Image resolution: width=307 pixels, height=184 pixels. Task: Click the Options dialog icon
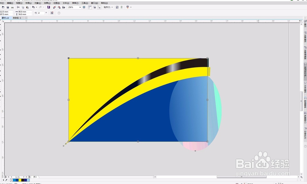[117, 7]
